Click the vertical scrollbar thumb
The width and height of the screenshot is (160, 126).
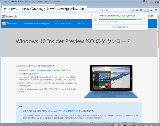[158, 32]
